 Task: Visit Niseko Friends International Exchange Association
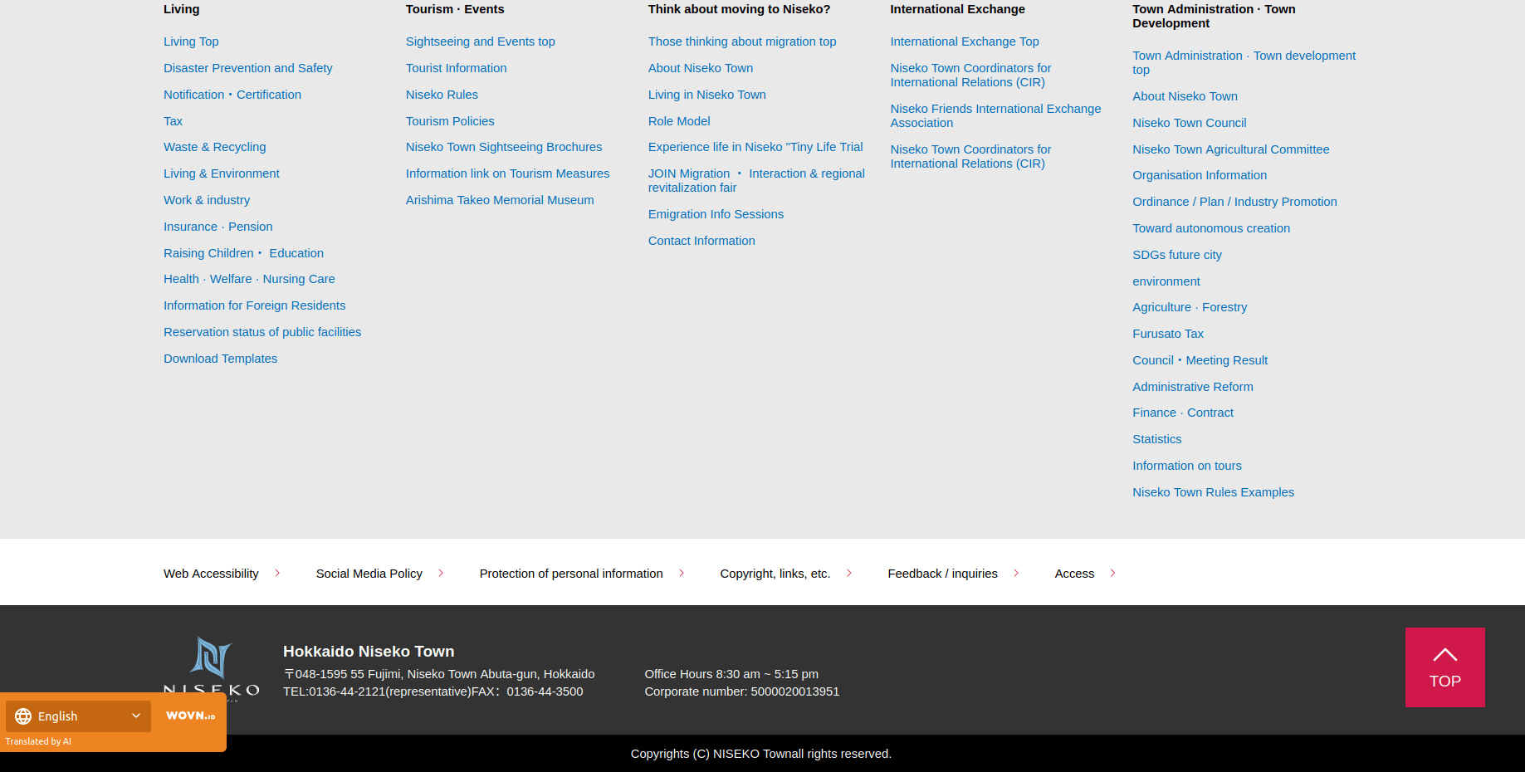[x=995, y=115]
